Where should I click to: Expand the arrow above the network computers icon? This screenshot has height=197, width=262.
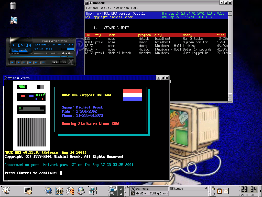tap(89, 186)
